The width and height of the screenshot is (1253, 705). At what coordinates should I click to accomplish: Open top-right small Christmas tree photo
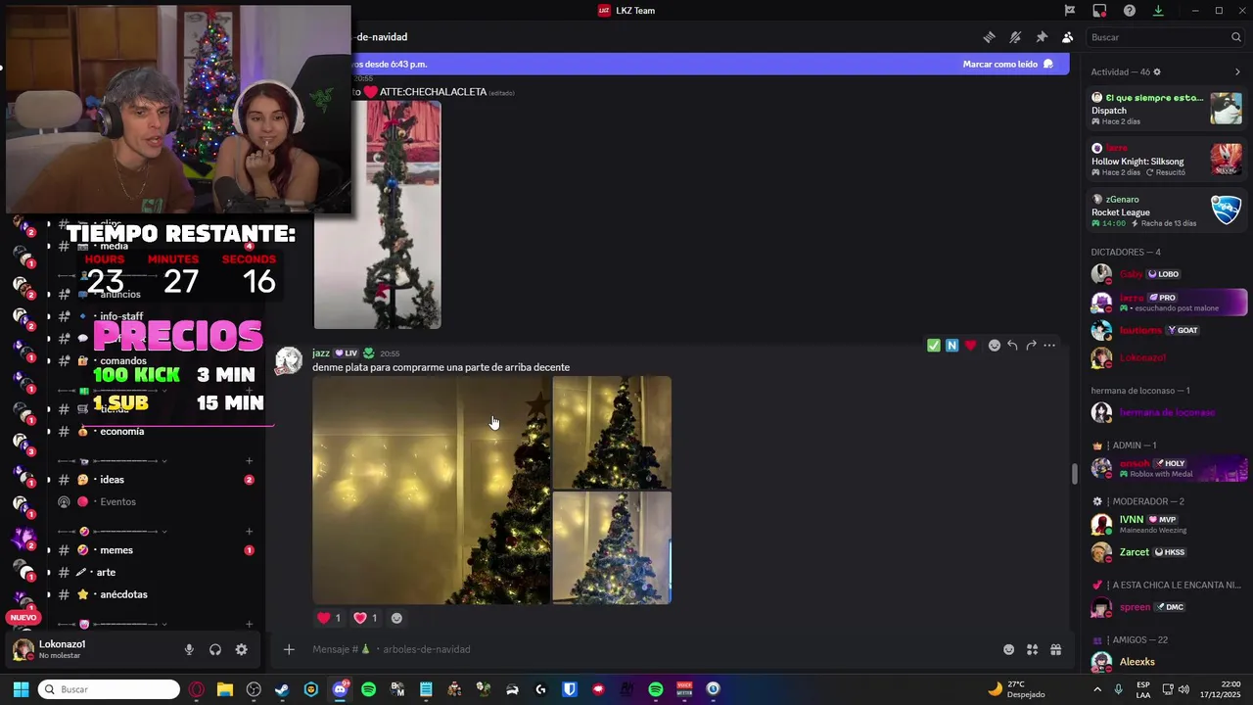click(612, 432)
